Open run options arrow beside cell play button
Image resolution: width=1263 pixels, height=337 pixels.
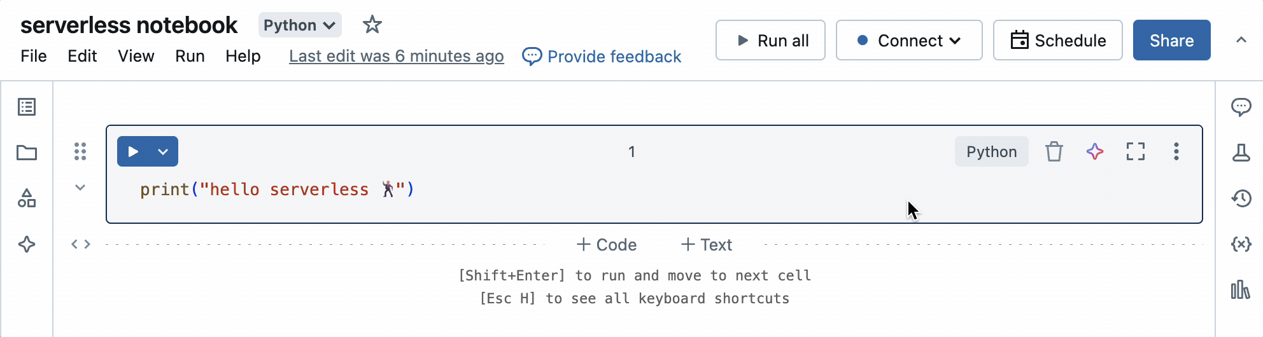(163, 151)
